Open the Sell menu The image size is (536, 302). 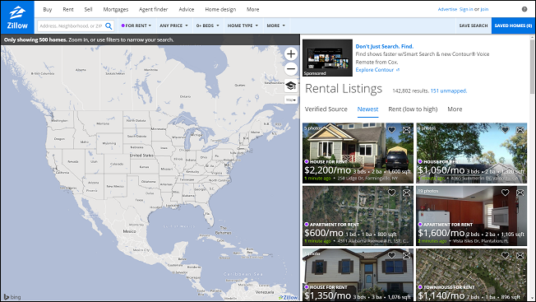point(88,10)
